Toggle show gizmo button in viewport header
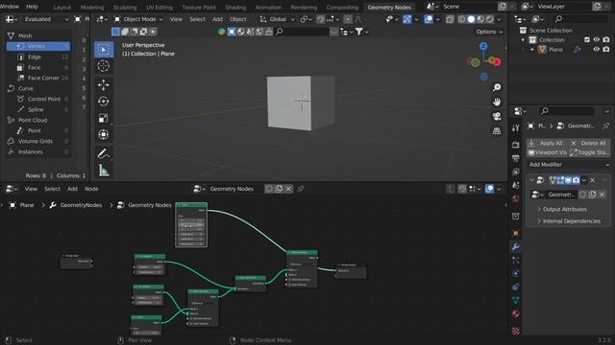The height and width of the screenshot is (345, 615). (406, 19)
